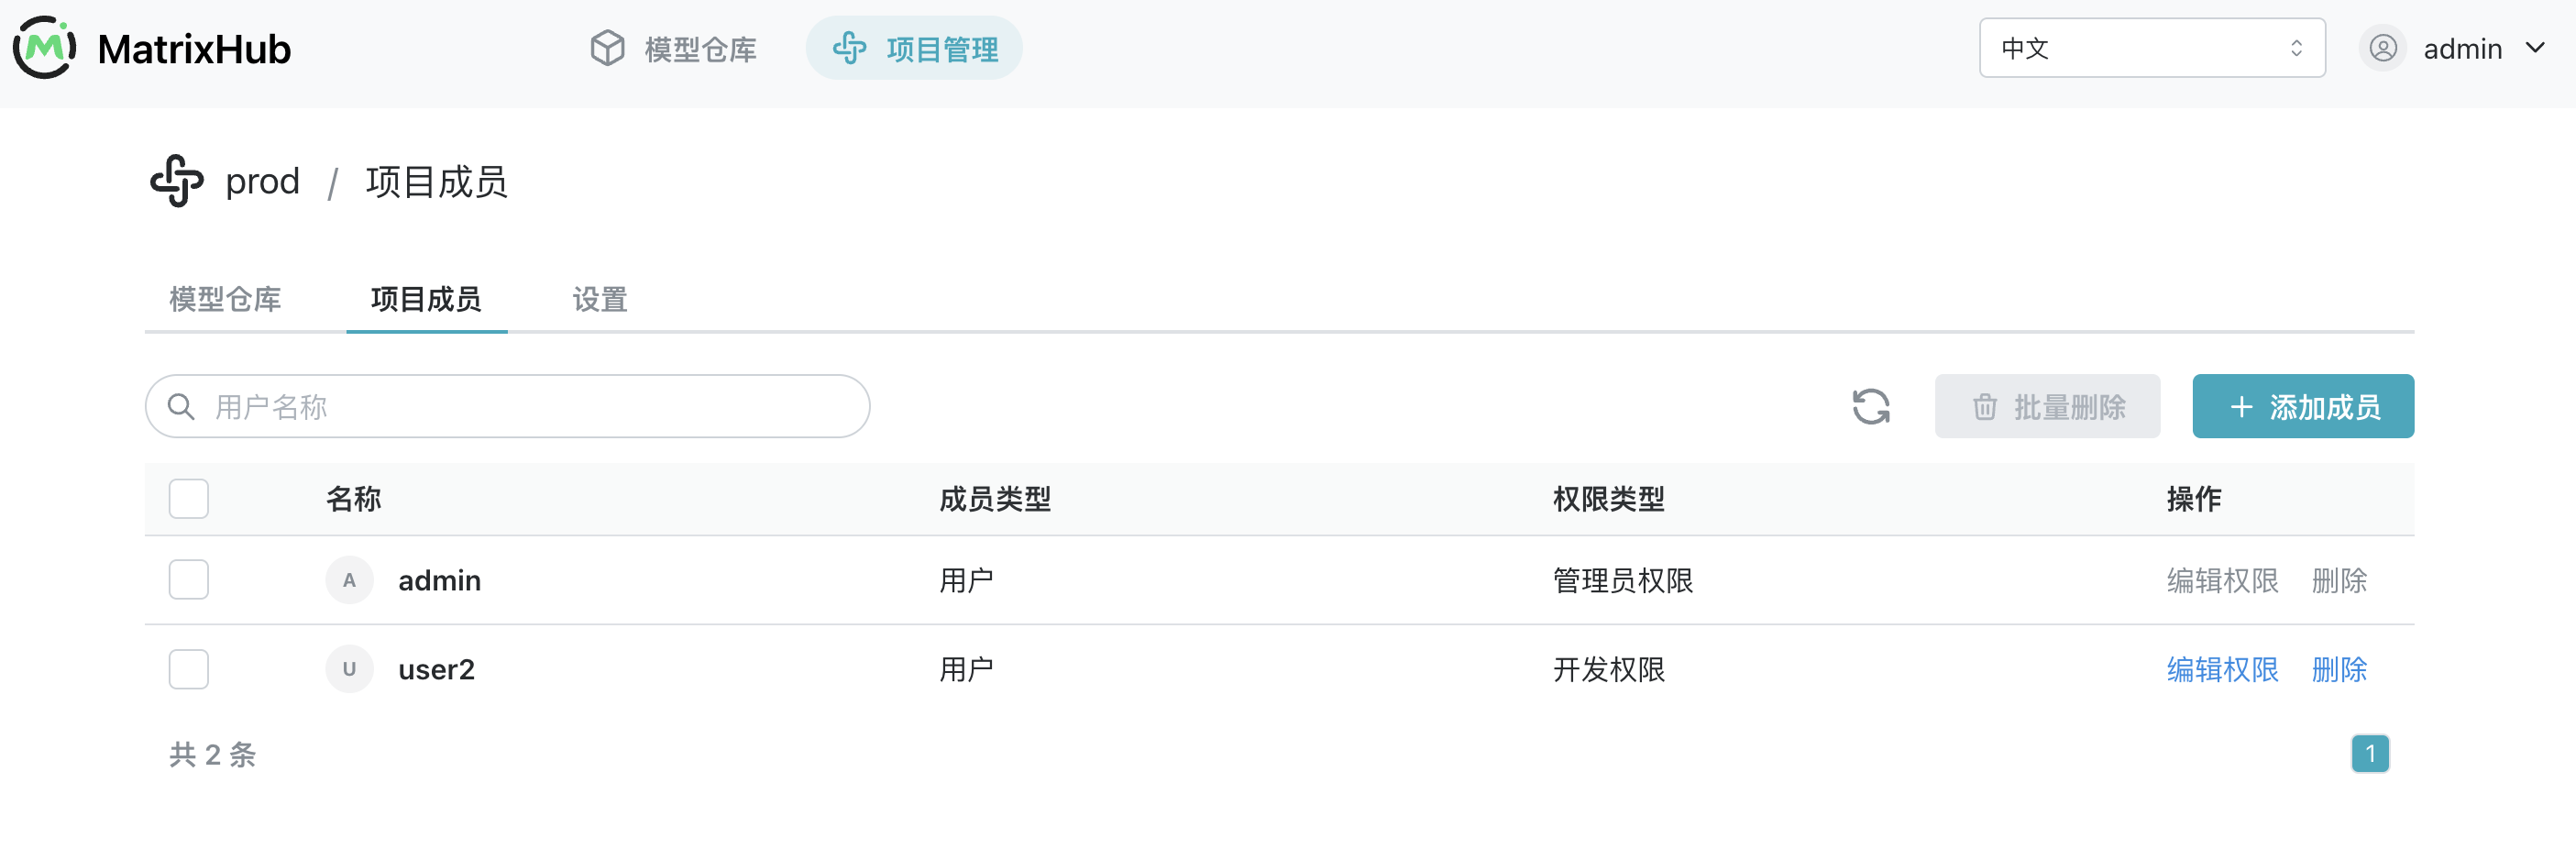This screenshot has height=860, width=2576.
Task: Click the MatrixHub logo icon
Action: [45, 47]
